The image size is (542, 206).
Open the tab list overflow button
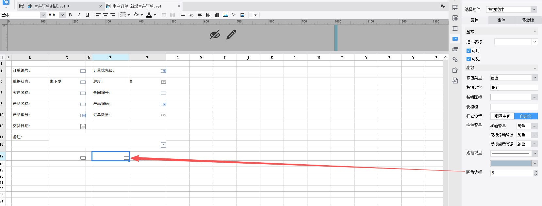tap(443, 6)
